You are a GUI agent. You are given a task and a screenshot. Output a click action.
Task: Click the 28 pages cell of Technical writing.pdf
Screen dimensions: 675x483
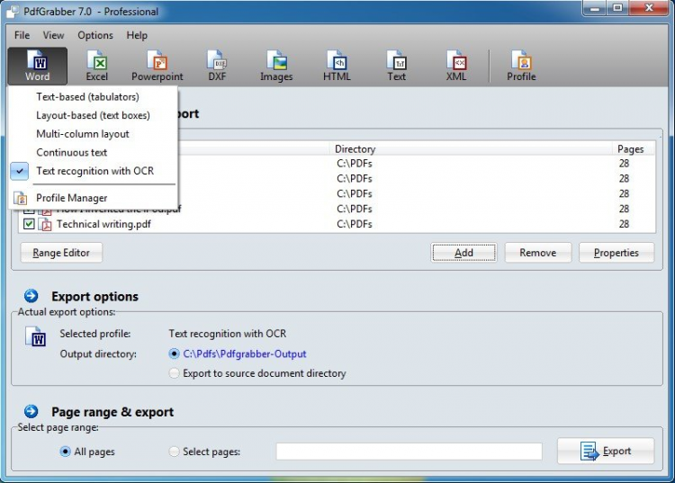click(x=624, y=224)
